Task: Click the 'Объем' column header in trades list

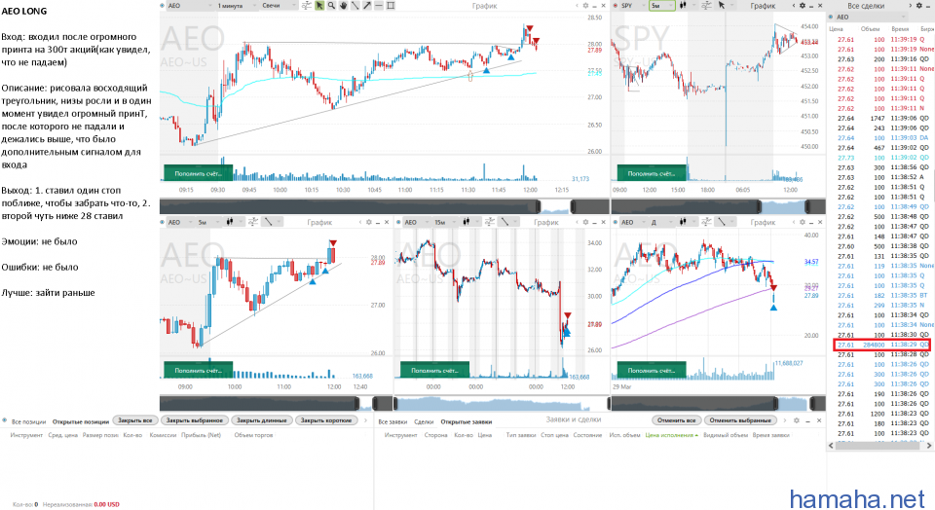Action: click(x=870, y=28)
